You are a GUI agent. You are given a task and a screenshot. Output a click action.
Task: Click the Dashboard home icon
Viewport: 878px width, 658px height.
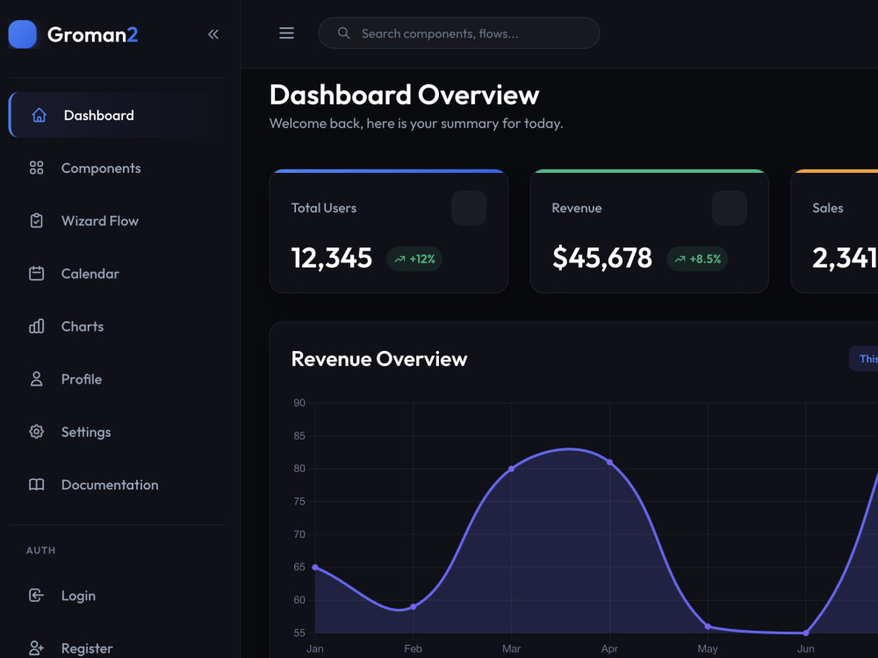pyautogui.click(x=40, y=115)
